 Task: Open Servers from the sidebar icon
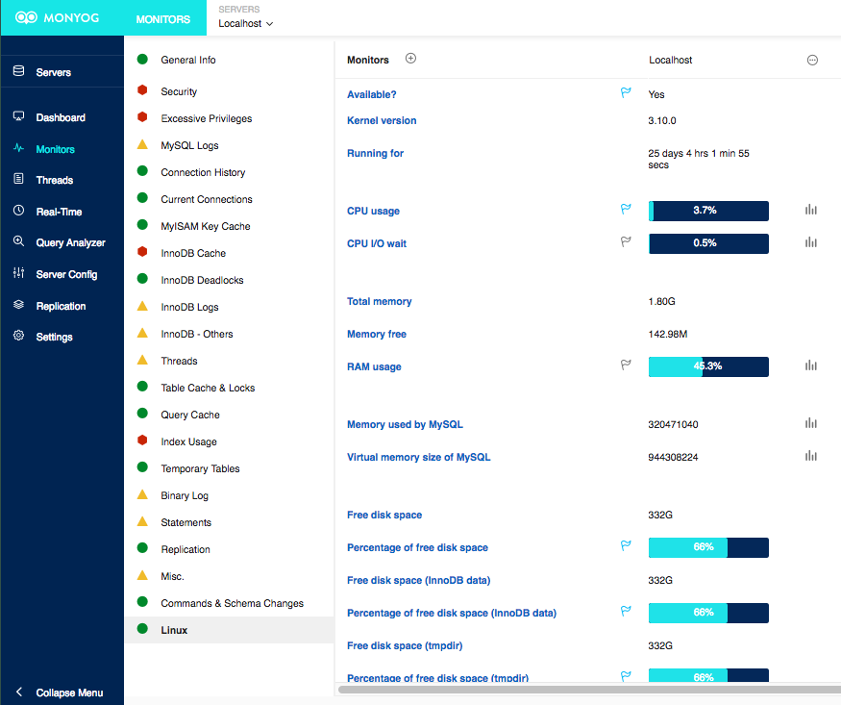pyautogui.click(x=19, y=71)
